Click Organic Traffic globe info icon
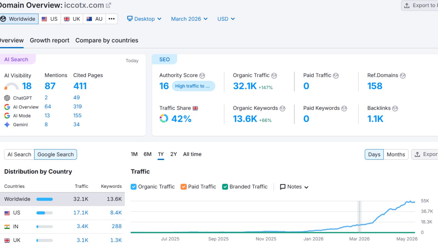Screen dimensions: 438x246 point(274,76)
